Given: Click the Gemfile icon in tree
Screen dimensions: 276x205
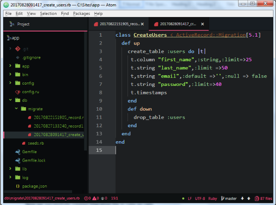Looking at the screenshot, I should point(17,152).
